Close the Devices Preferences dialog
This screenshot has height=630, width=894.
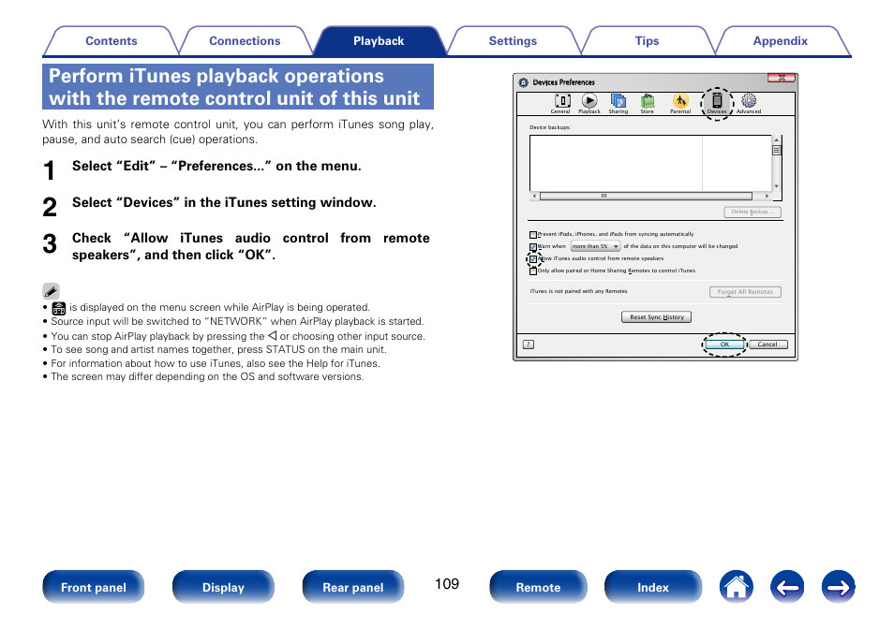point(782,78)
